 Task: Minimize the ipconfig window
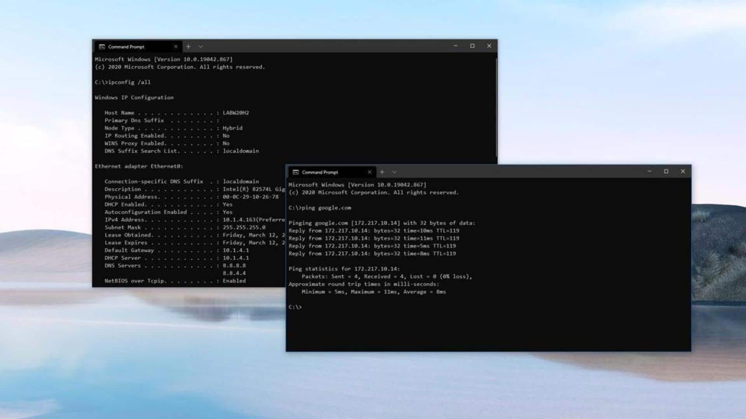coord(455,46)
